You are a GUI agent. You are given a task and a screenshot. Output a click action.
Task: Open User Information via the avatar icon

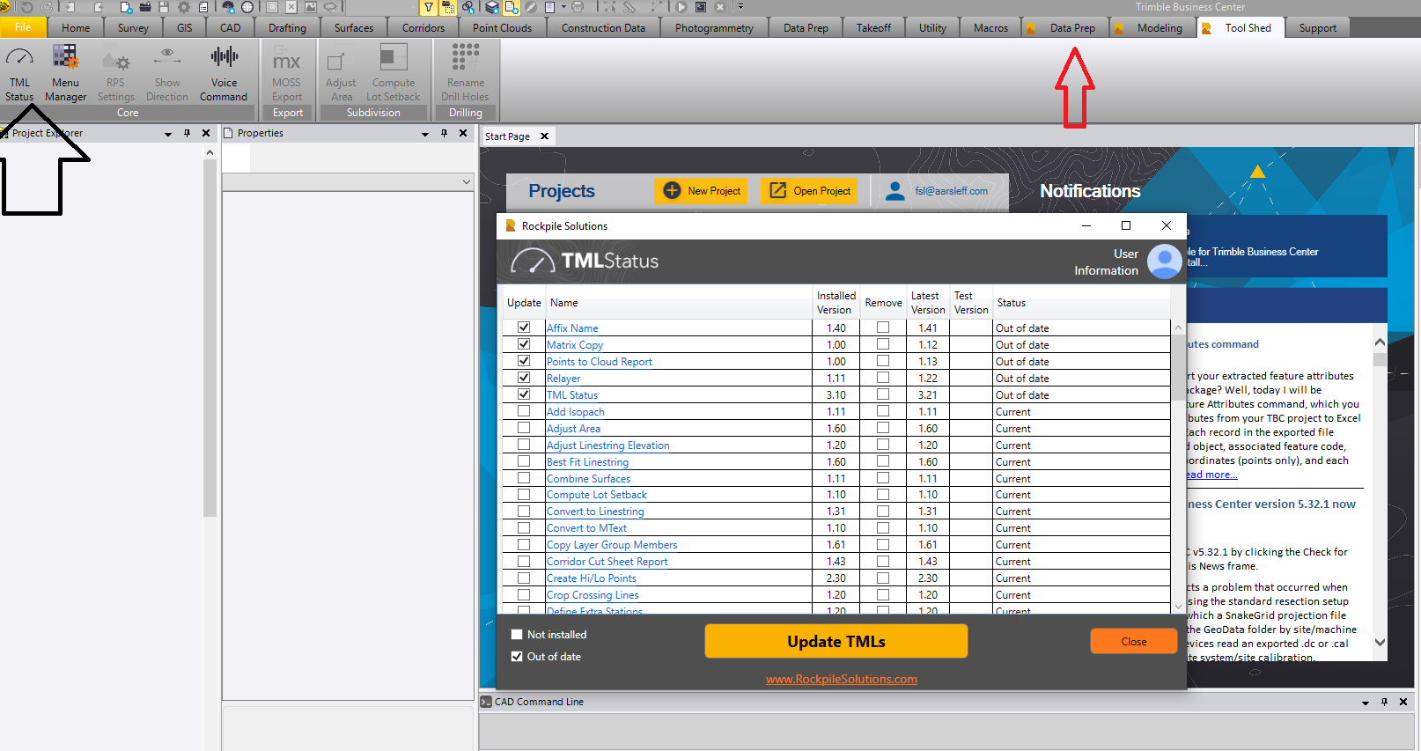tap(1165, 261)
